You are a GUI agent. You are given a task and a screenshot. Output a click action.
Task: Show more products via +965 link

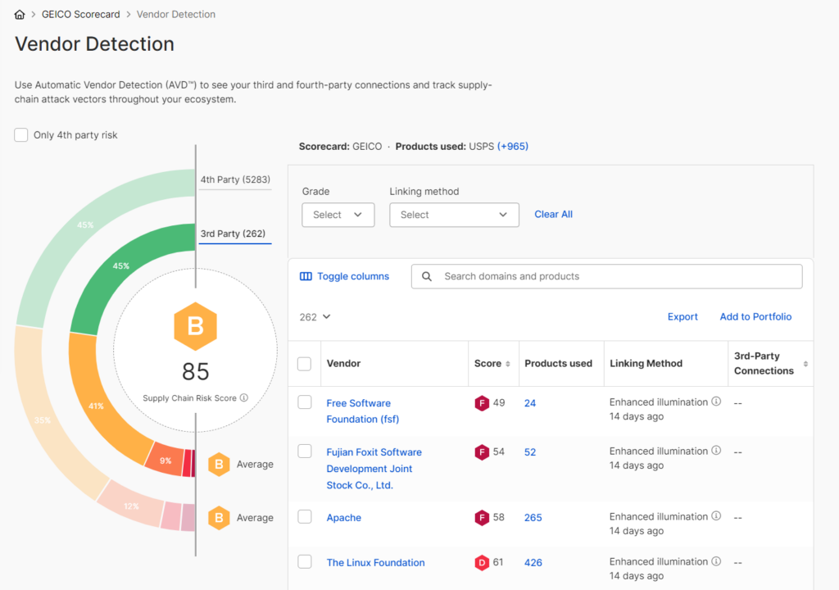(513, 146)
